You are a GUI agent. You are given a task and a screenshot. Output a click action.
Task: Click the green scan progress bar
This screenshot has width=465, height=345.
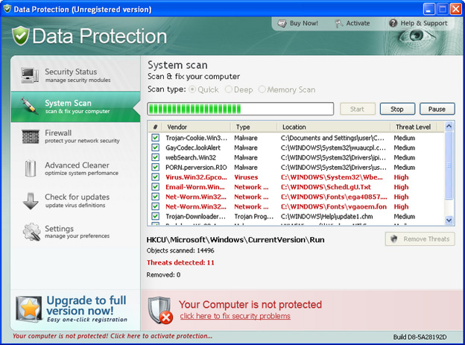[240, 109]
